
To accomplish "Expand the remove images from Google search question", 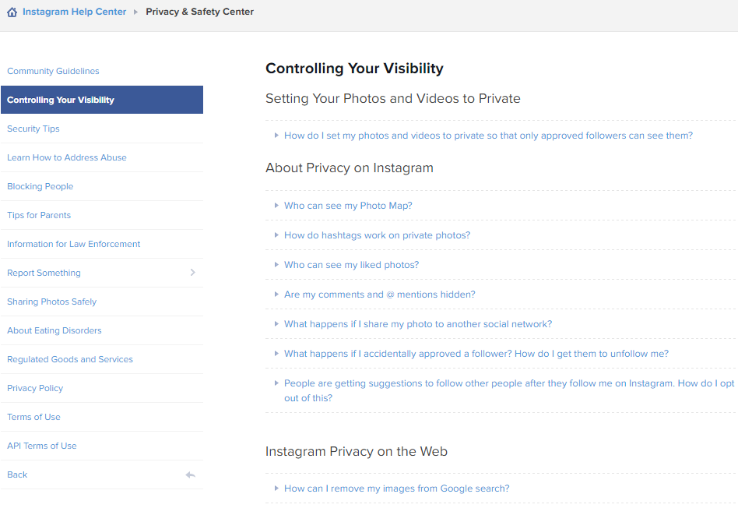I will pos(396,489).
